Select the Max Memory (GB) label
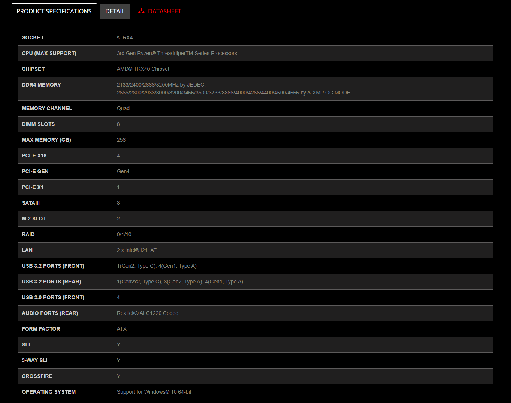 [46, 140]
